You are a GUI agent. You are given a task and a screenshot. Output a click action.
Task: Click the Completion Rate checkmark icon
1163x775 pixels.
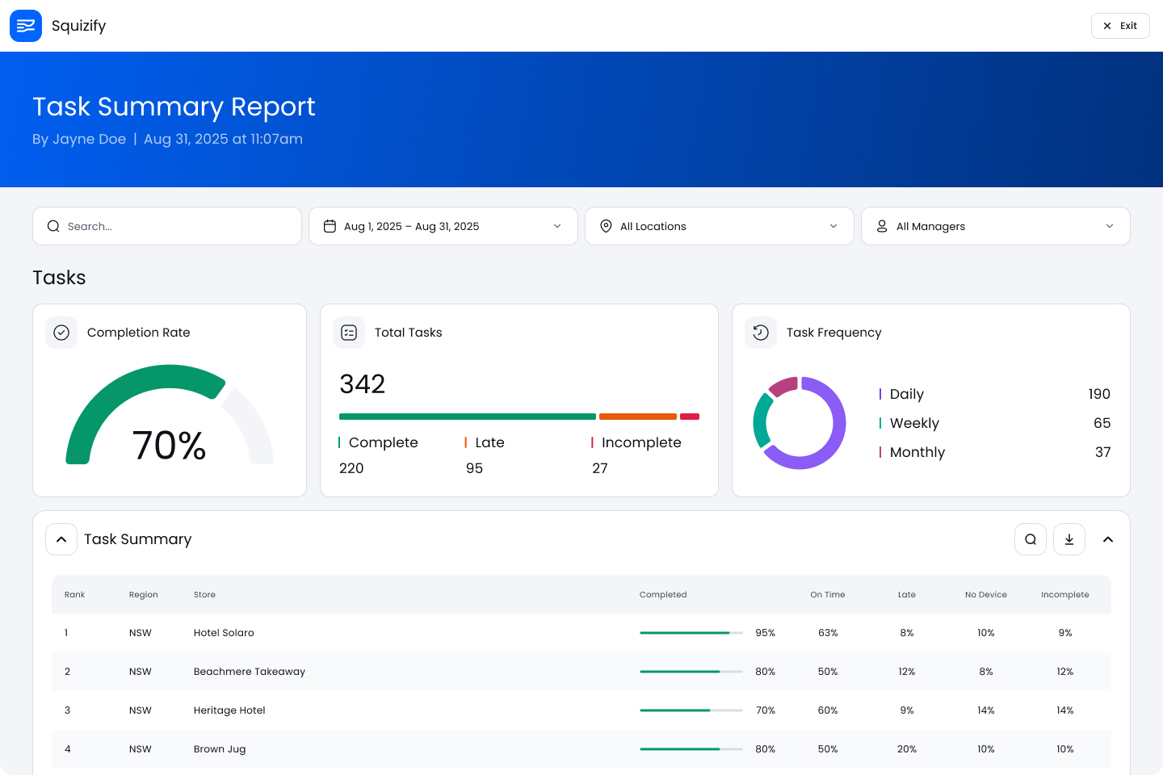pos(61,333)
